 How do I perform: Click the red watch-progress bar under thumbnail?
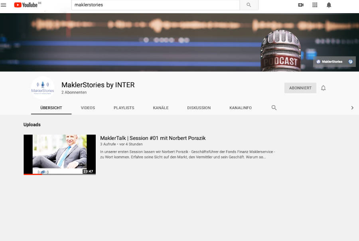point(33,174)
